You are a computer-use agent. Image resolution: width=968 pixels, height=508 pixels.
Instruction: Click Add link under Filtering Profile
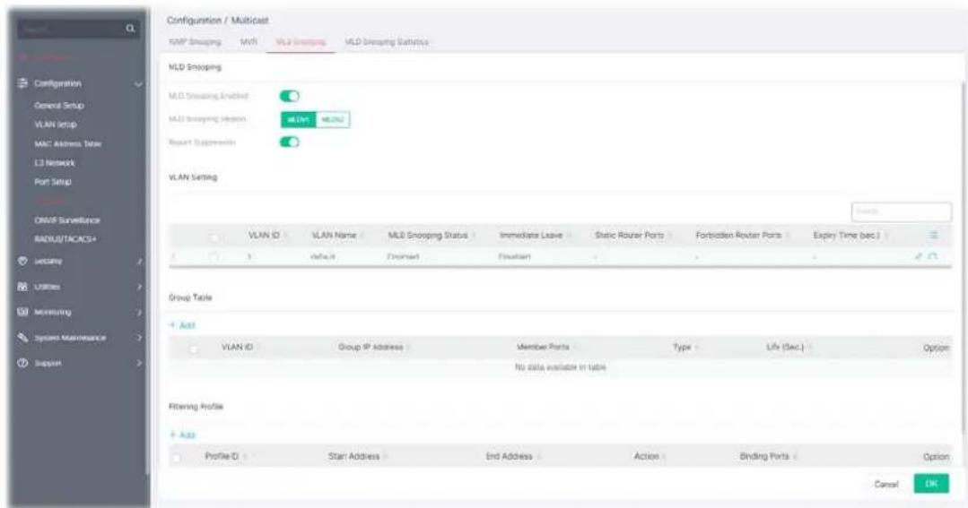187,435
